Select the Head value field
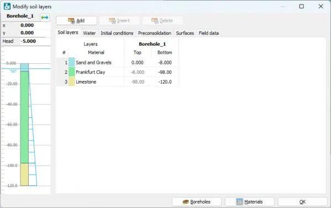 35,41
